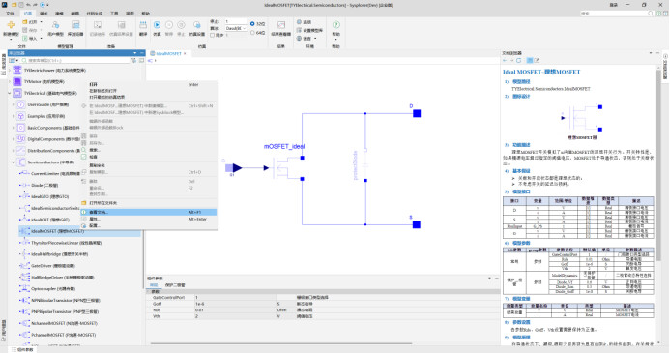The width and height of the screenshot is (670, 353).
Task: Click the stop time input field
Action: 236,21
